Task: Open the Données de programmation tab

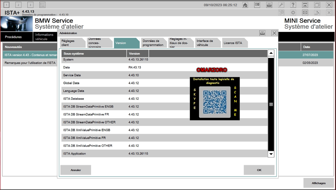Action: click(154, 43)
